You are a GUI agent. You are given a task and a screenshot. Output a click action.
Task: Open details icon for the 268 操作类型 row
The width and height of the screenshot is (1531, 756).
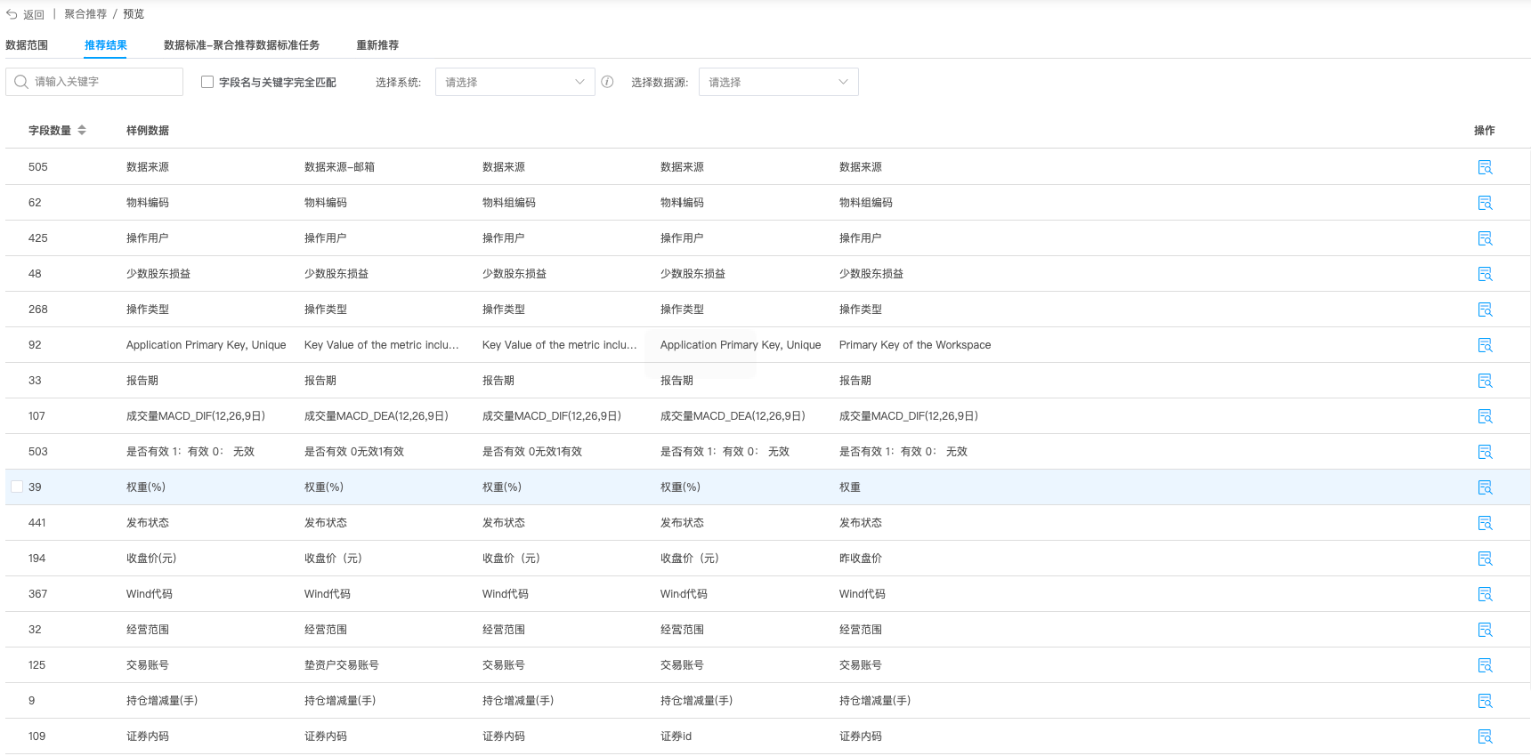tap(1485, 310)
